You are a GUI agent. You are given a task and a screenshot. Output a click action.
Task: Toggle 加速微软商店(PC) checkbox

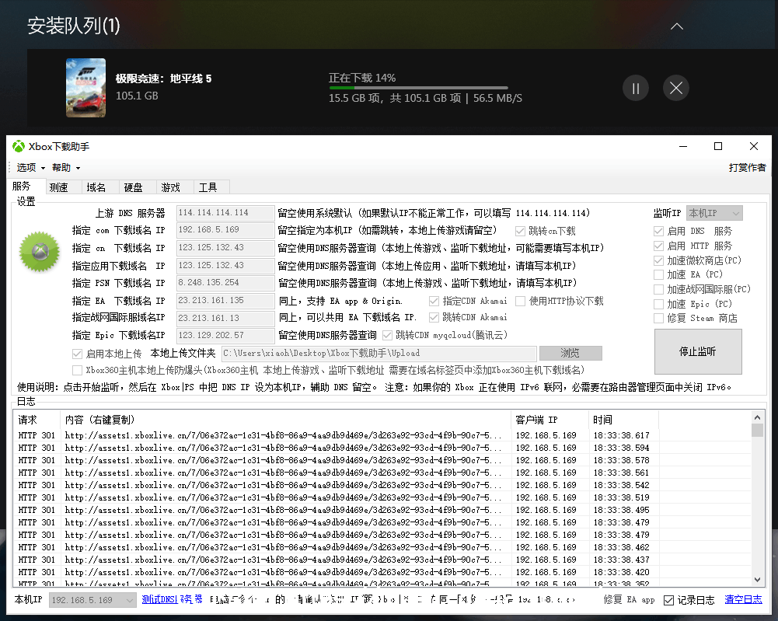point(658,260)
